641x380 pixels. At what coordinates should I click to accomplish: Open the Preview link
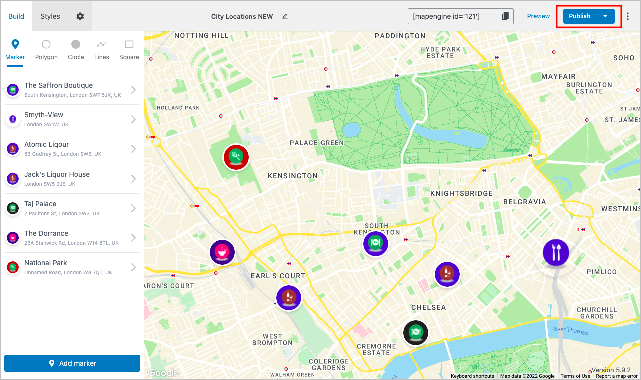pyautogui.click(x=539, y=16)
